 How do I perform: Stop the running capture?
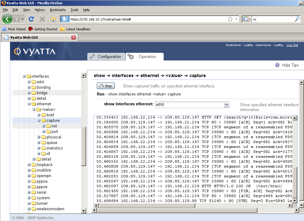point(106,86)
